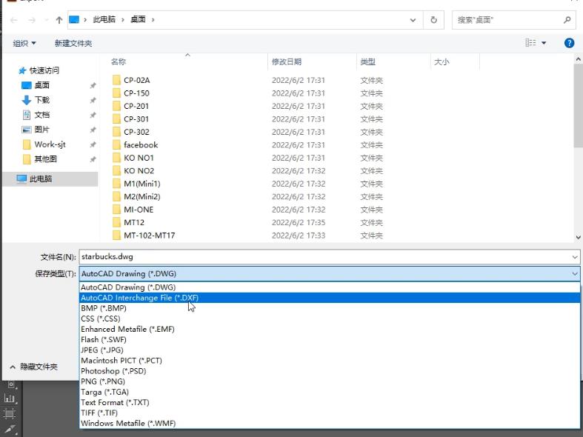The image size is (583, 437).
Task: Open the facebook folder
Action: (140, 145)
